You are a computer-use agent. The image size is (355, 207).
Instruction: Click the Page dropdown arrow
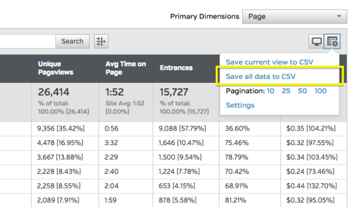pyautogui.click(x=339, y=16)
